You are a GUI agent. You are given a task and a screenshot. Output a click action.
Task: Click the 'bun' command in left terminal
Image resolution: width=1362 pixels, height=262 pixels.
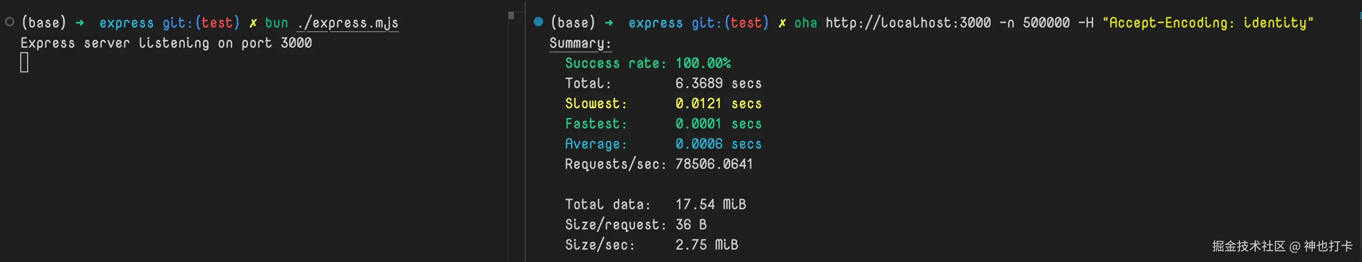tap(277, 23)
